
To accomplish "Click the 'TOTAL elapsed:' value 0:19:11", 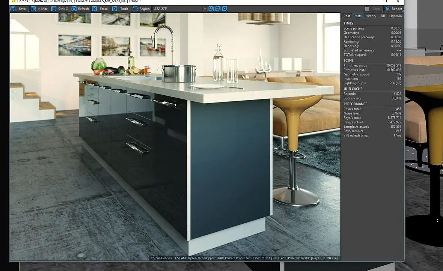I will click(396, 55).
